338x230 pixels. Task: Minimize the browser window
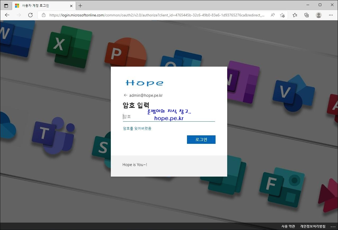click(308, 5)
